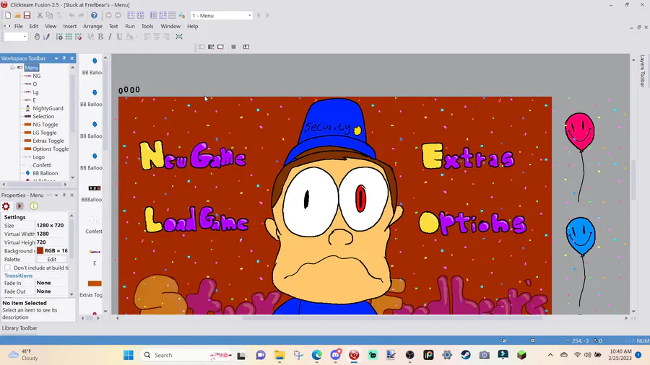
Task: Center the frame in the window icon
Action: tap(179, 36)
